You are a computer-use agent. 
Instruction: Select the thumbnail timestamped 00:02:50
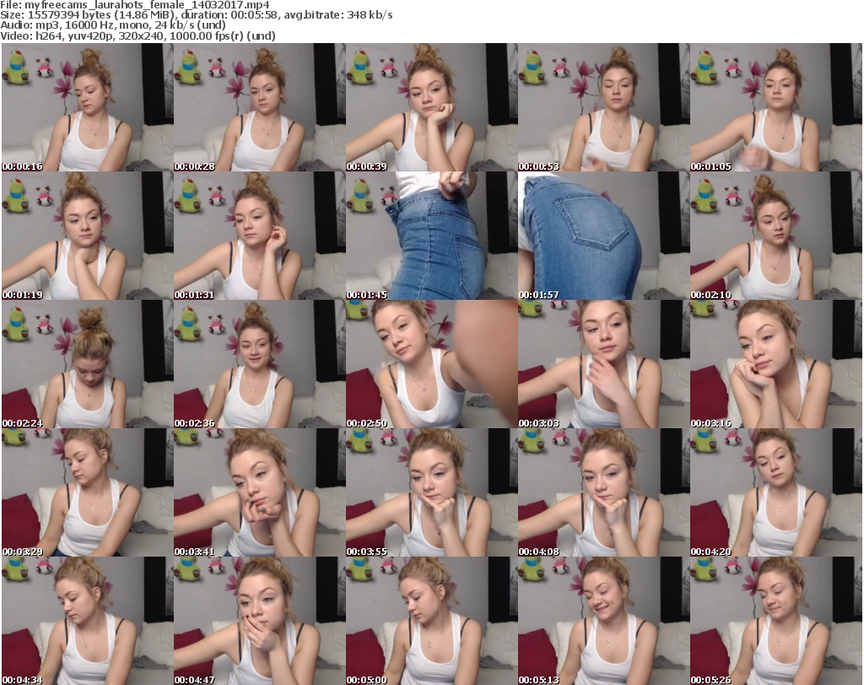click(431, 364)
